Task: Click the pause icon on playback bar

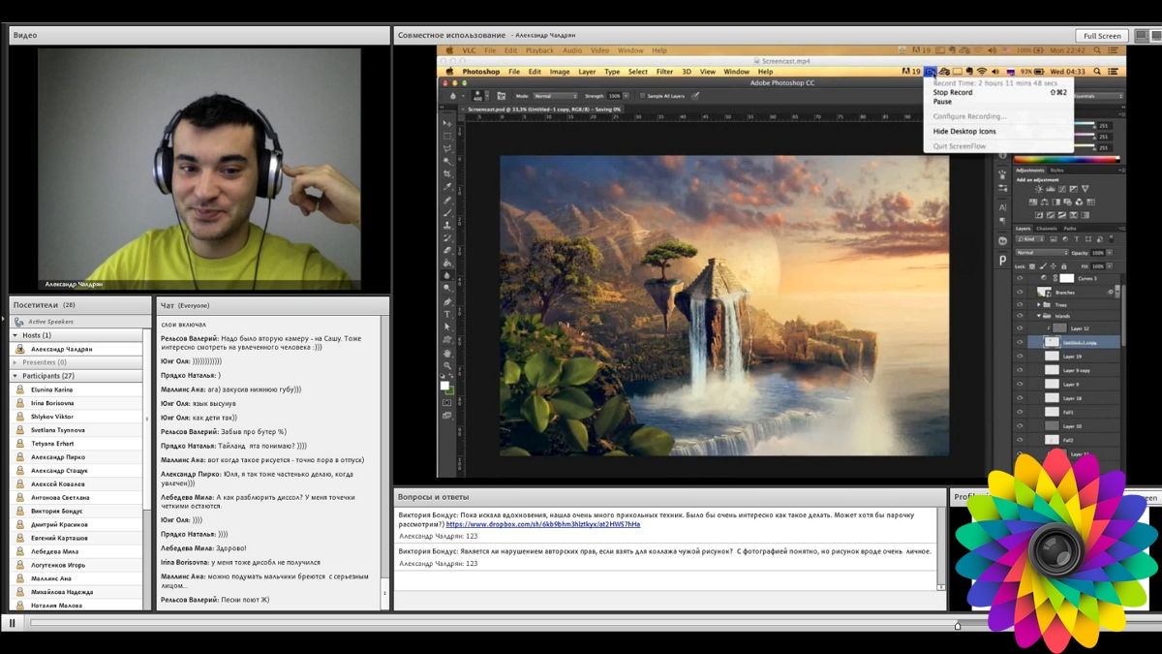Action: [13, 623]
